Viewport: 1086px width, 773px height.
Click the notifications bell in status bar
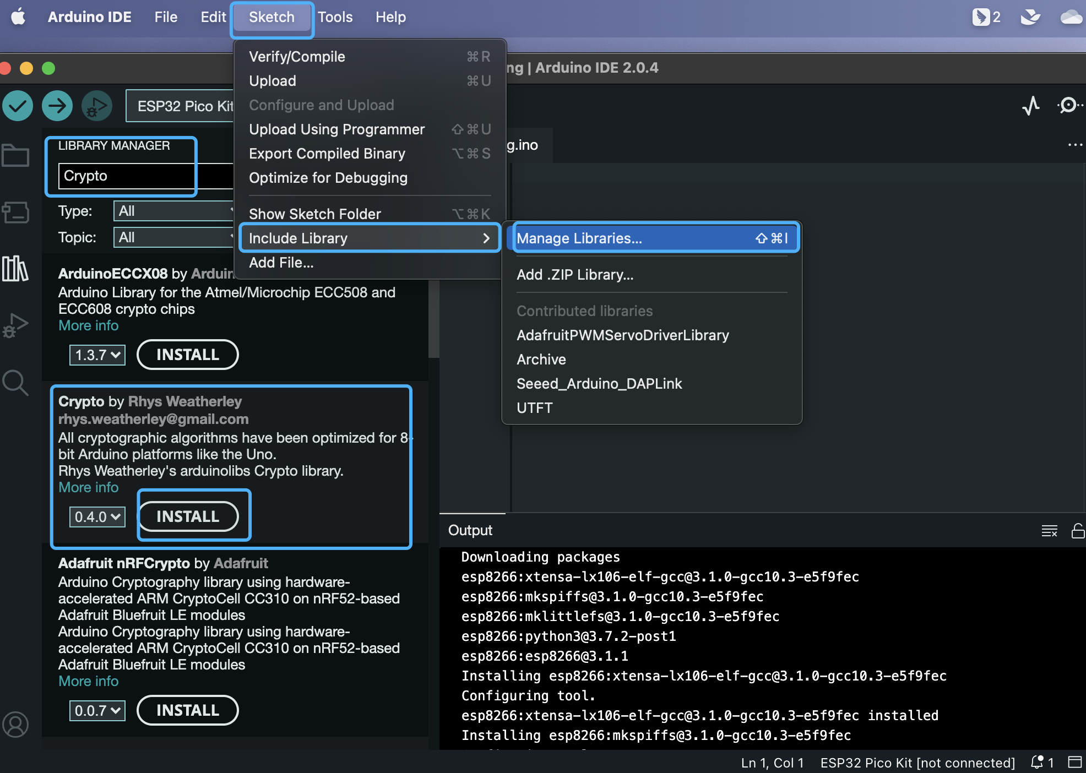point(1038,763)
